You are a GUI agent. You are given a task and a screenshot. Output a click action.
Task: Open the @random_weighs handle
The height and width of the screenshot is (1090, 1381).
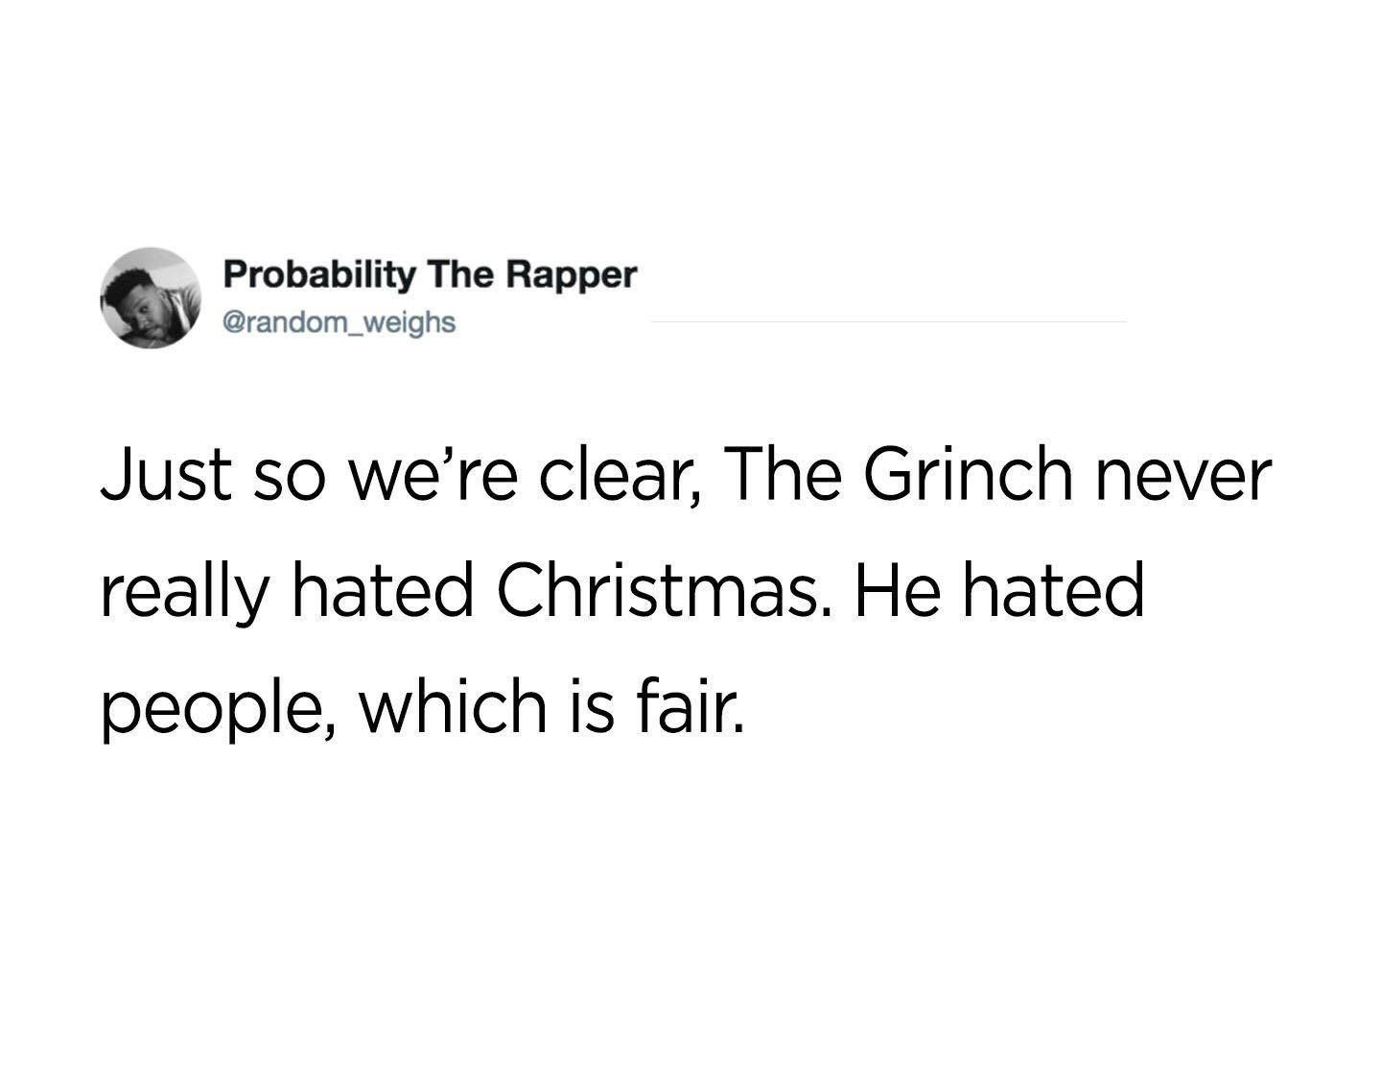click(339, 322)
